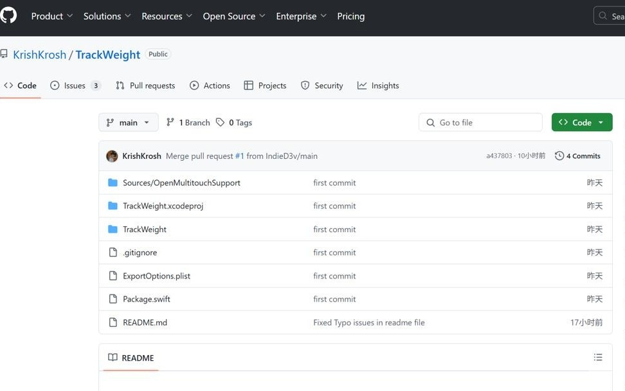The image size is (625, 391).
Task: Click file icon for .gitignore
Action: 113,252
